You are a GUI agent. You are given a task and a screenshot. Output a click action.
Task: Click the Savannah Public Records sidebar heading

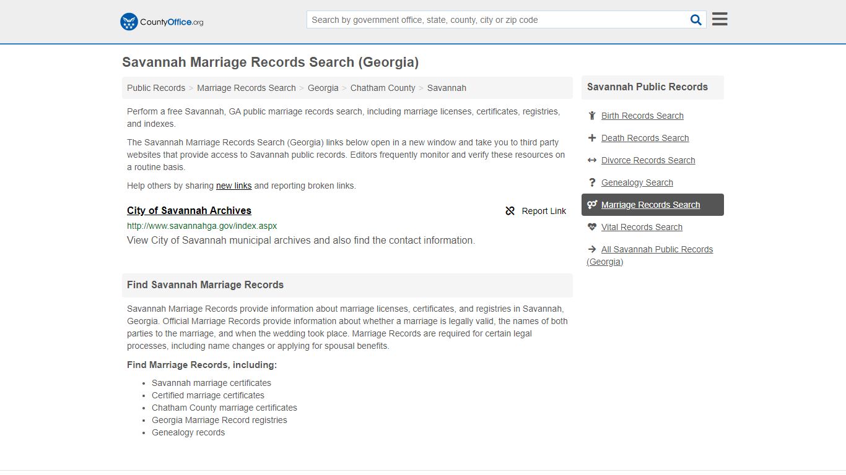[x=647, y=87]
